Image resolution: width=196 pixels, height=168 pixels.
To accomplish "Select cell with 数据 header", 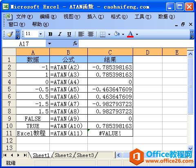I will click(x=33, y=60).
